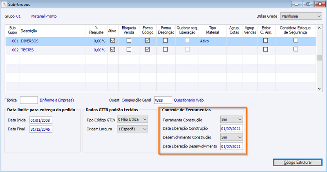Check Bloqueia Venda for TESTES row
The image size is (327, 172).
coord(129,49)
